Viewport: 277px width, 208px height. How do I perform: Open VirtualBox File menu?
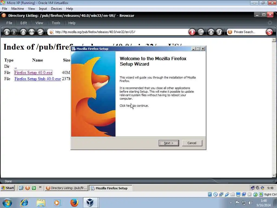tap(5, 9)
